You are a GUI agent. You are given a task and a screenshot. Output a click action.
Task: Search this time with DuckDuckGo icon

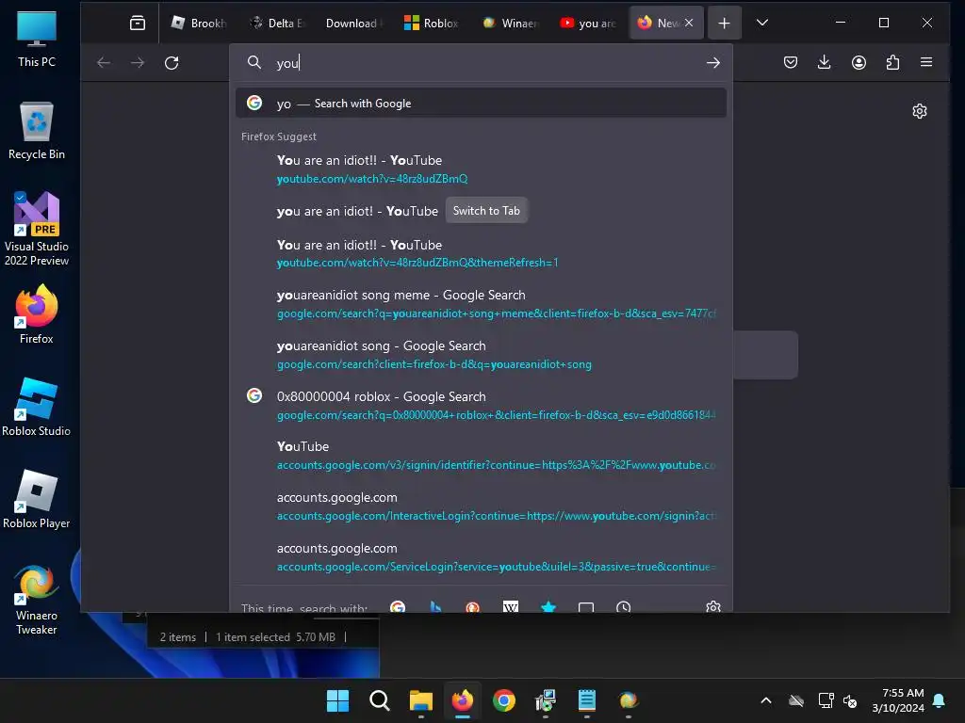(x=473, y=607)
